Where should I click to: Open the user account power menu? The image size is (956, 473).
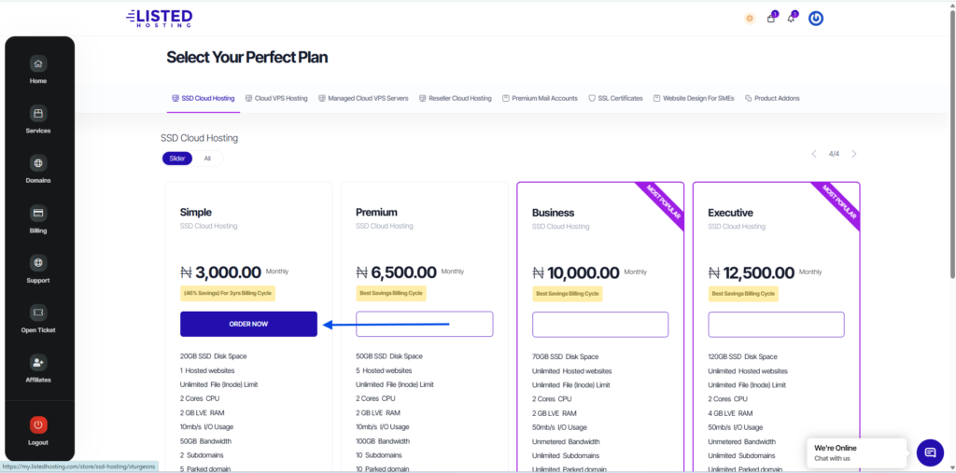coord(816,18)
